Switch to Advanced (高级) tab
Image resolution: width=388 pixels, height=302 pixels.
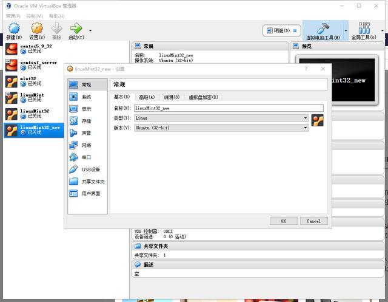tap(147, 97)
